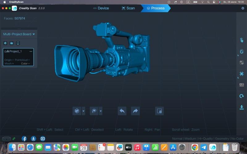Image resolution: width=247 pixels, height=154 pixels.
Task: Open the view cube dropdown arrow
Action: [83, 111]
